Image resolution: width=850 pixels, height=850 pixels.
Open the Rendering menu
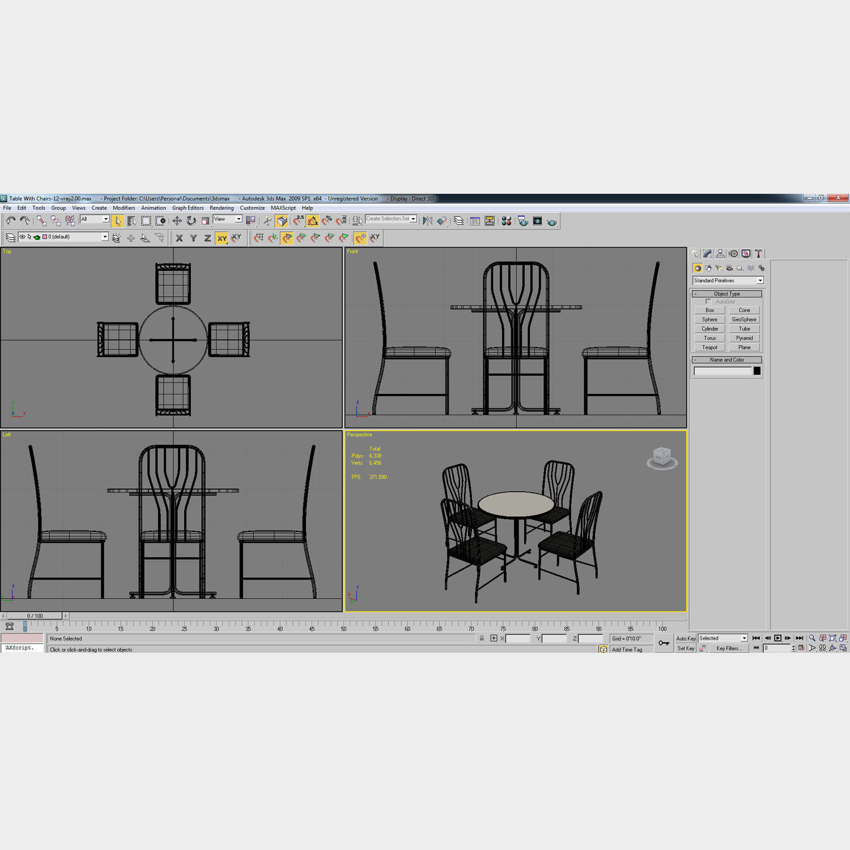tap(222, 208)
